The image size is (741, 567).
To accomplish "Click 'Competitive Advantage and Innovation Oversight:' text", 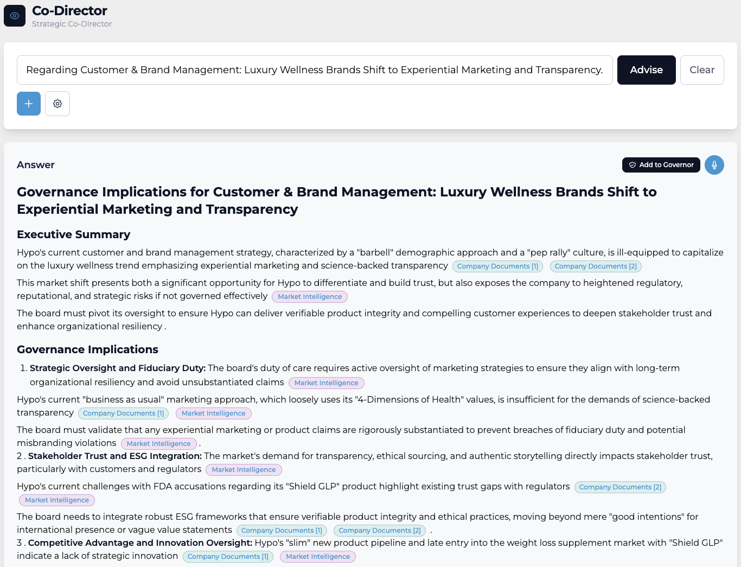I will [140, 543].
